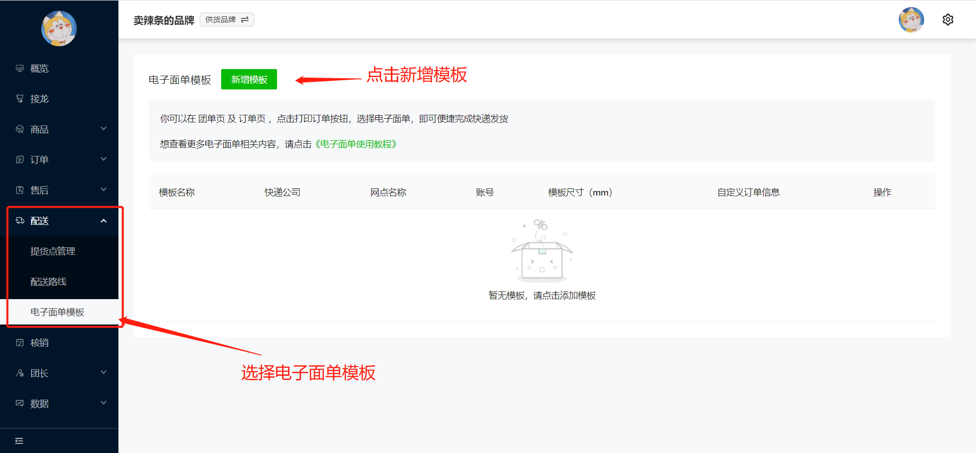Image resolution: width=976 pixels, height=453 pixels.
Task: Expand the 团长 menu chevron
Action: click(x=104, y=373)
